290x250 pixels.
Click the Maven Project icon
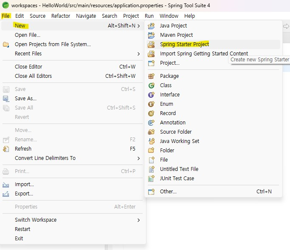151,35
